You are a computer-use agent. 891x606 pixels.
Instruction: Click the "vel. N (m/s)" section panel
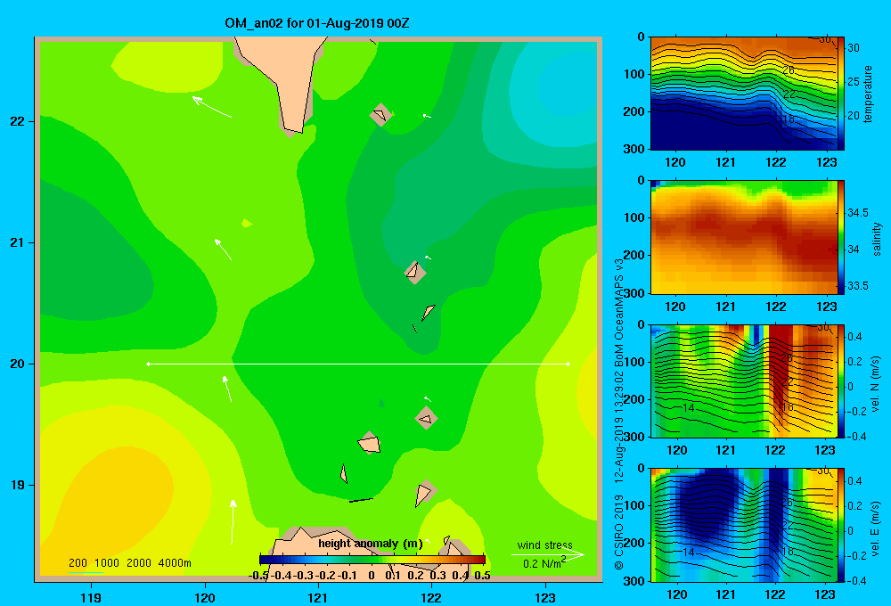[x=744, y=381]
